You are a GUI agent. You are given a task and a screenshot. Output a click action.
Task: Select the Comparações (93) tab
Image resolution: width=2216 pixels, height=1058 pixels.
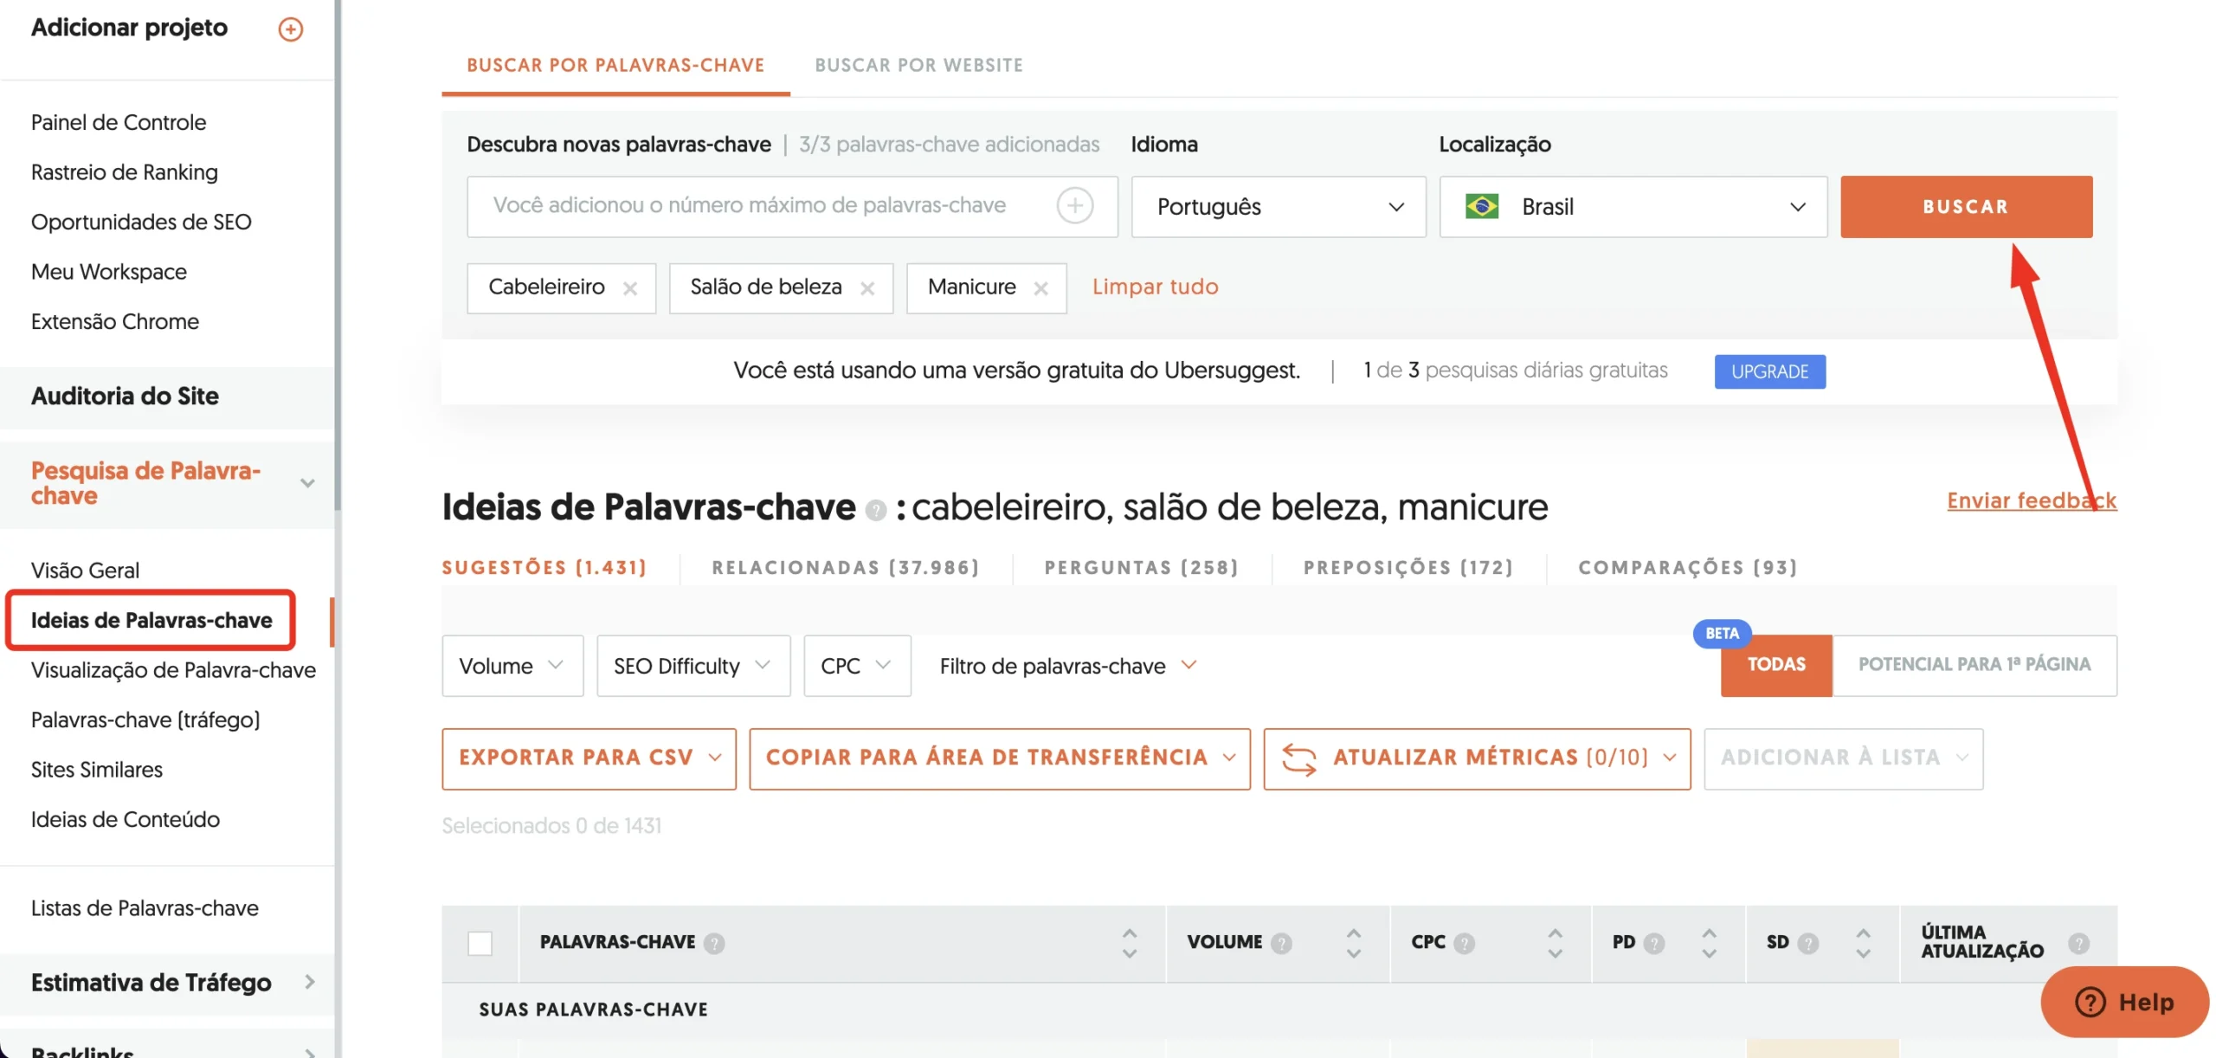[x=1686, y=567]
